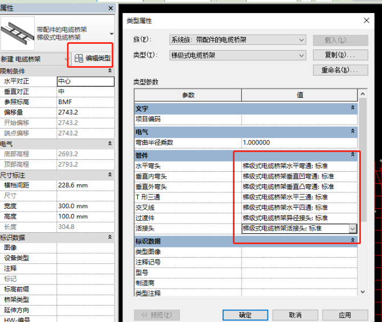Screen dimensions: 382x322
Task: Collapse the 电气 section in Properties panel
Action: tap(110, 143)
